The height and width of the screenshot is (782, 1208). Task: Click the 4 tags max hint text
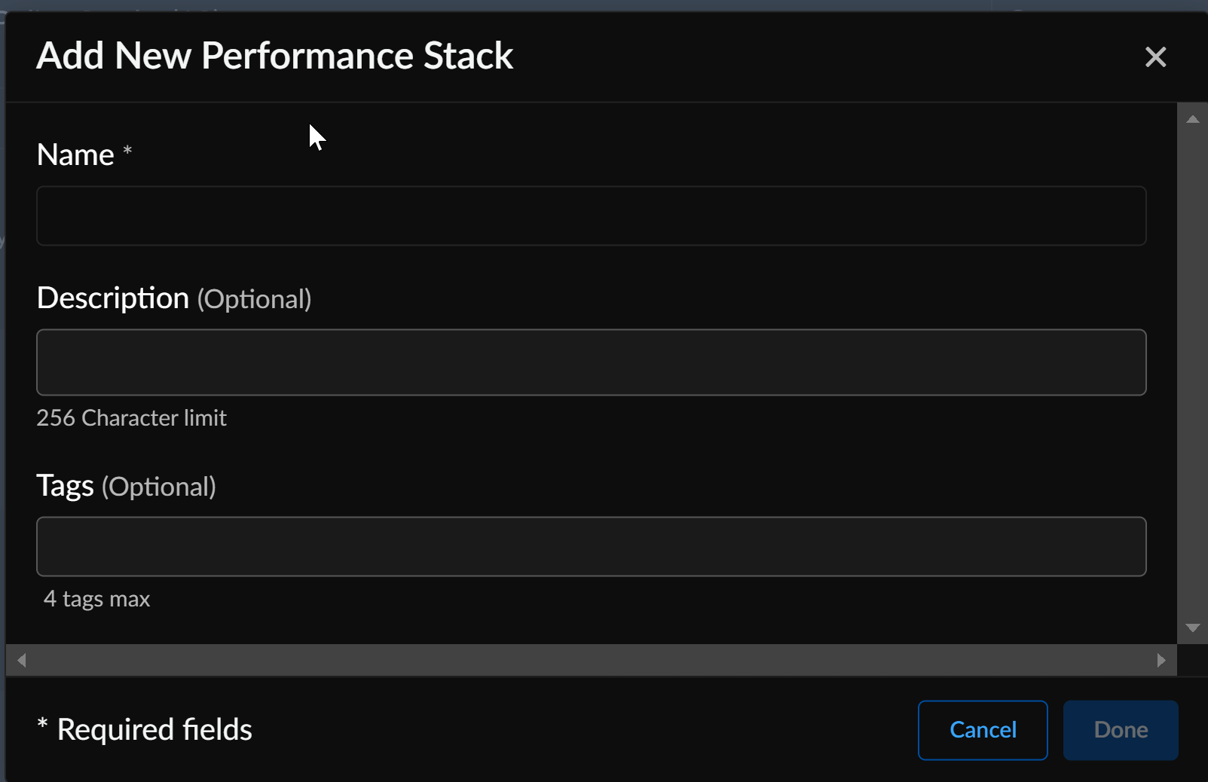pyautogui.click(x=97, y=599)
